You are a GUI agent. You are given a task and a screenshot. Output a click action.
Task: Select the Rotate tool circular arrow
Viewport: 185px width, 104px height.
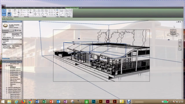tap(42, 14)
